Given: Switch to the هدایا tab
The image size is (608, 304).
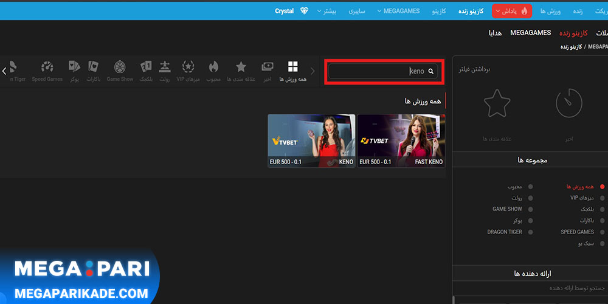Looking at the screenshot, I should click(495, 33).
